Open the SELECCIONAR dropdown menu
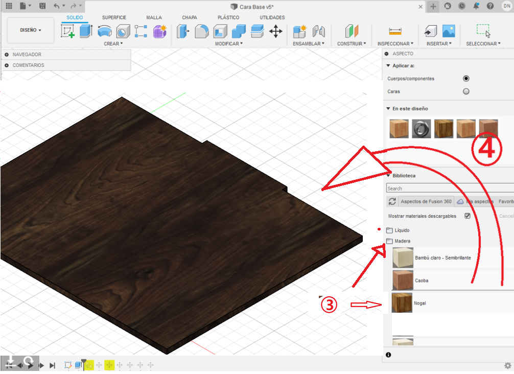Viewport: 514px width, 374px height. click(x=483, y=43)
